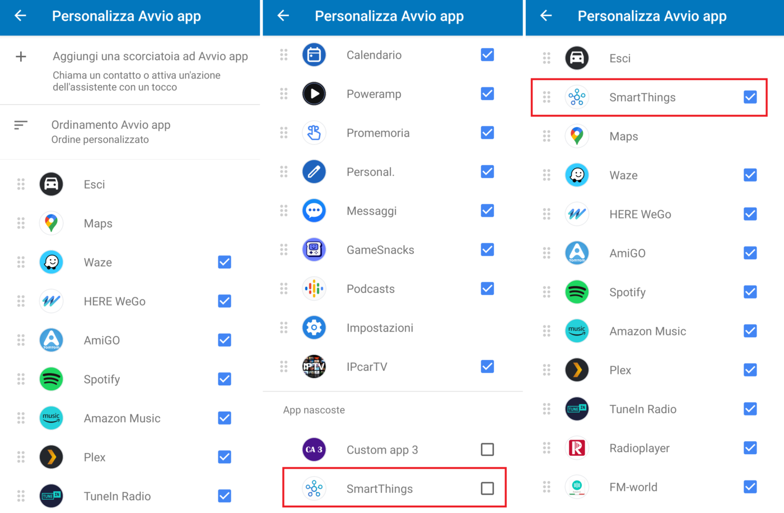This screenshot has height=513, width=784.
Task: Open the Impostazioni gear icon
Action: (314, 328)
